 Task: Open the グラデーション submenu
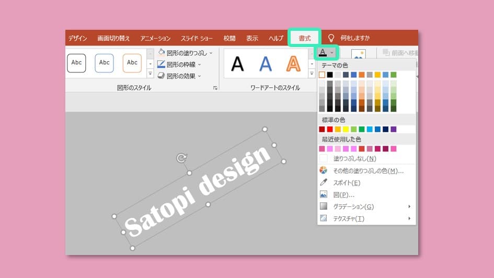(x=367, y=206)
